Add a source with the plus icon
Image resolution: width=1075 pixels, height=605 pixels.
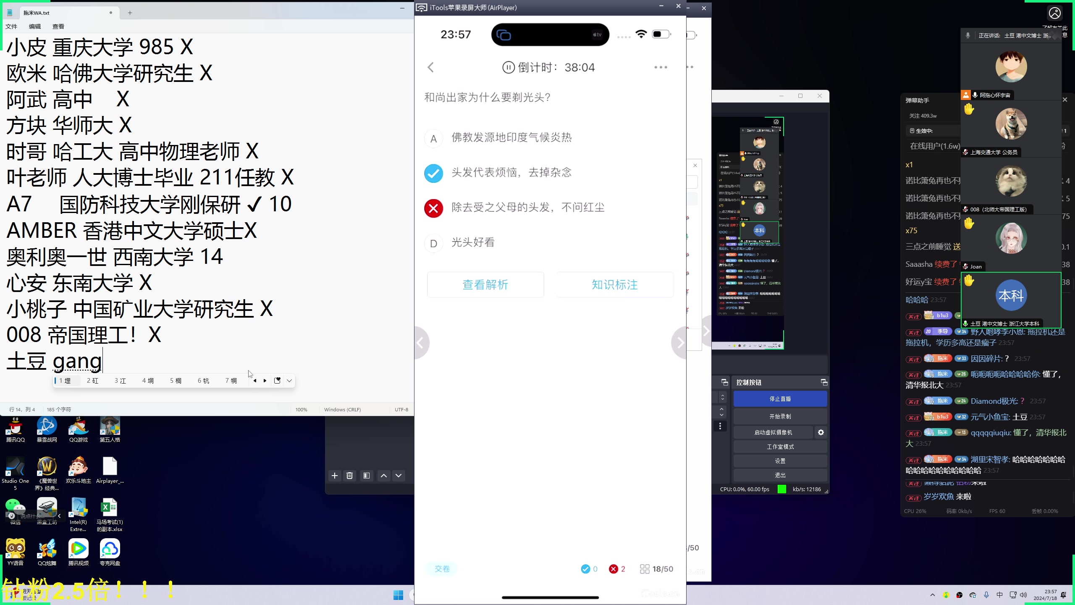pyautogui.click(x=334, y=476)
